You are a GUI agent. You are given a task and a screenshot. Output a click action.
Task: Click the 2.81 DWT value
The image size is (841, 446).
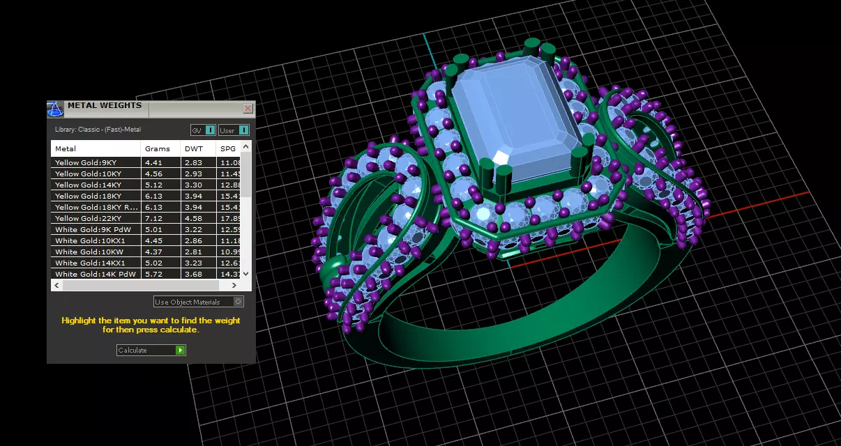[193, 252]
